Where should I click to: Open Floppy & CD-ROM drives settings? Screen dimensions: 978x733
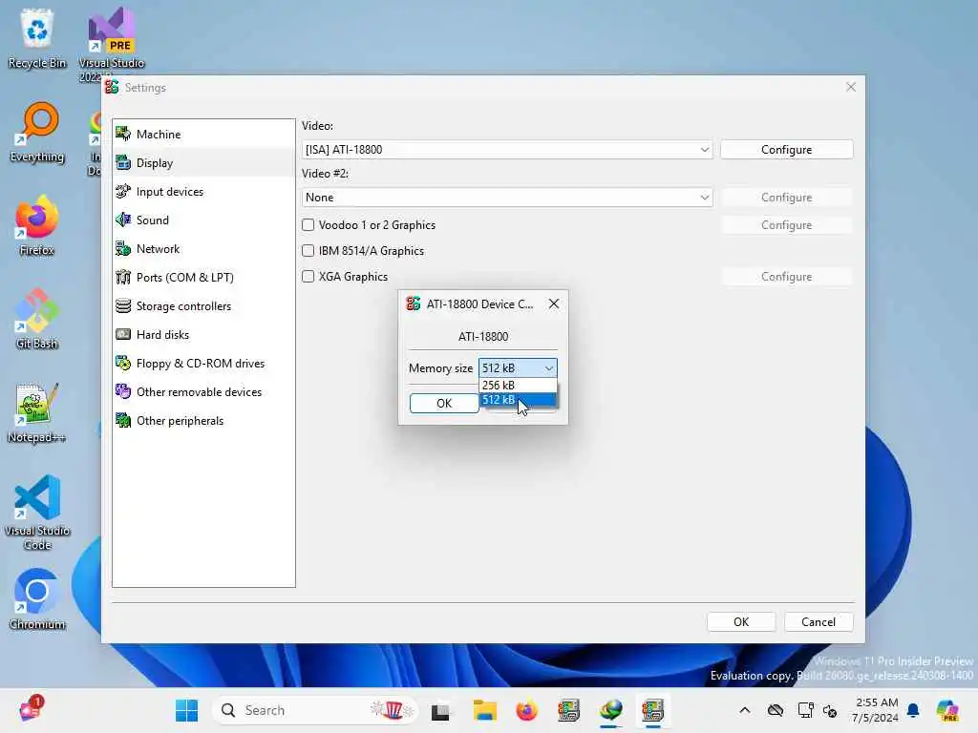(x=203, y=364)
